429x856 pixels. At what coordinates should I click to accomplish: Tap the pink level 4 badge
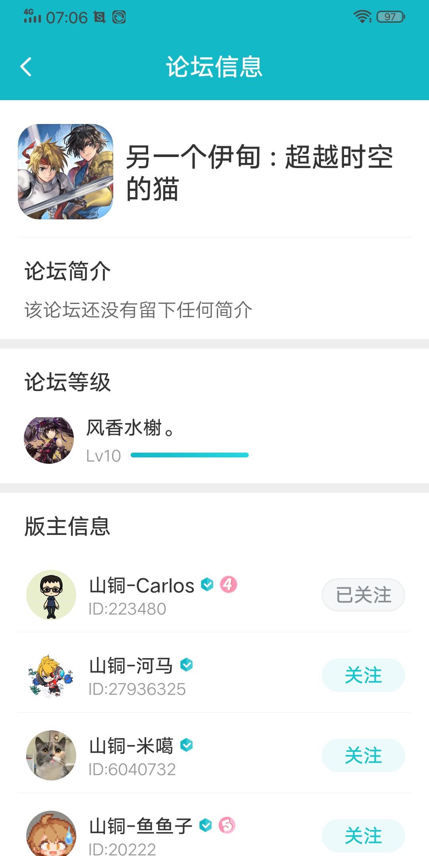pos(228,584)
